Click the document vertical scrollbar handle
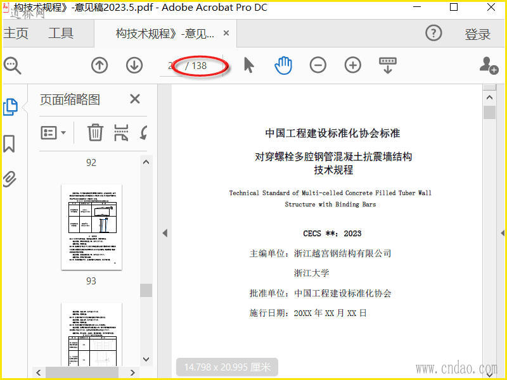Viewport: 507px width, 380px height. (489, 113)
